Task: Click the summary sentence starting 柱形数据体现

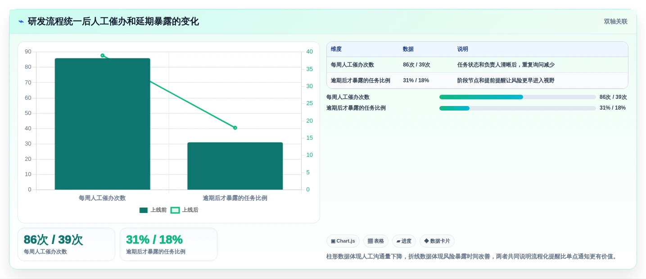Action: point(472,257)
